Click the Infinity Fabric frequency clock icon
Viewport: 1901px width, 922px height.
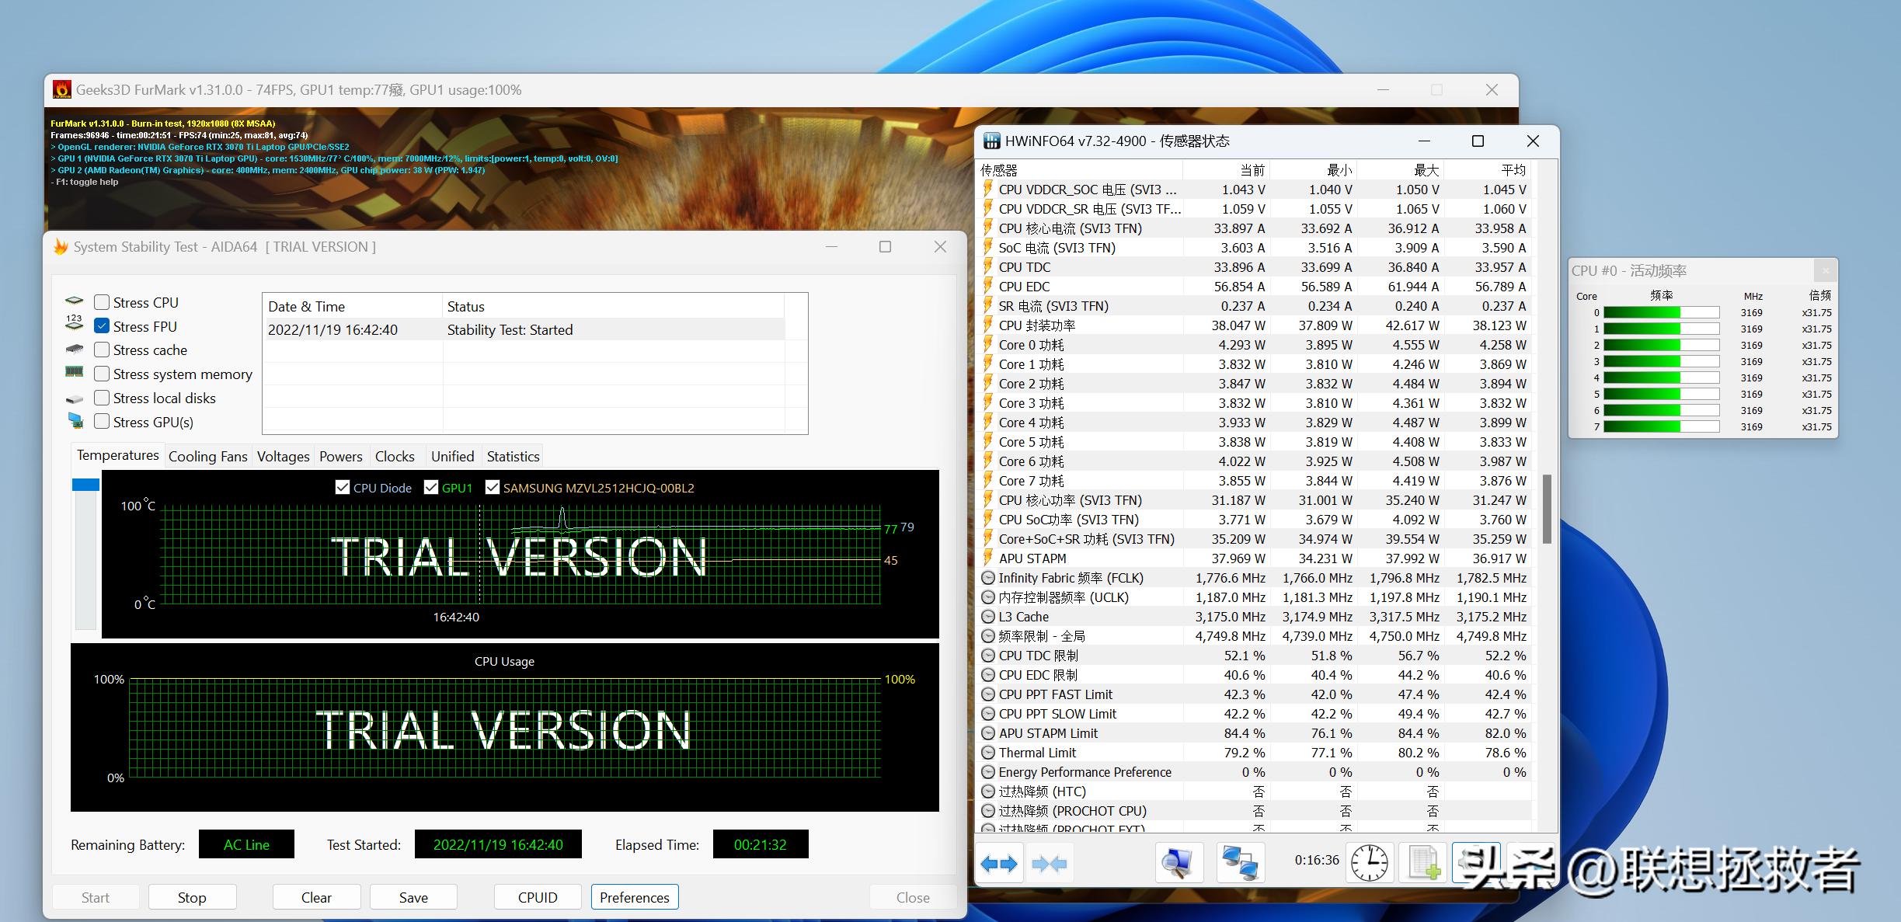988,578
